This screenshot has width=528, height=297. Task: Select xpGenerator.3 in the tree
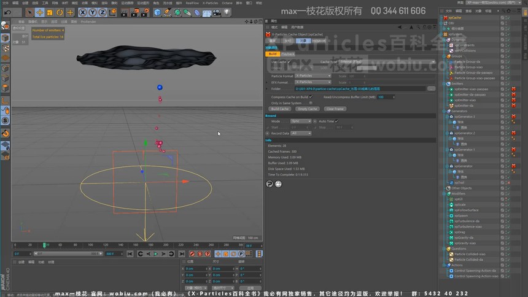pyautogui.click(x=465, y=117)
